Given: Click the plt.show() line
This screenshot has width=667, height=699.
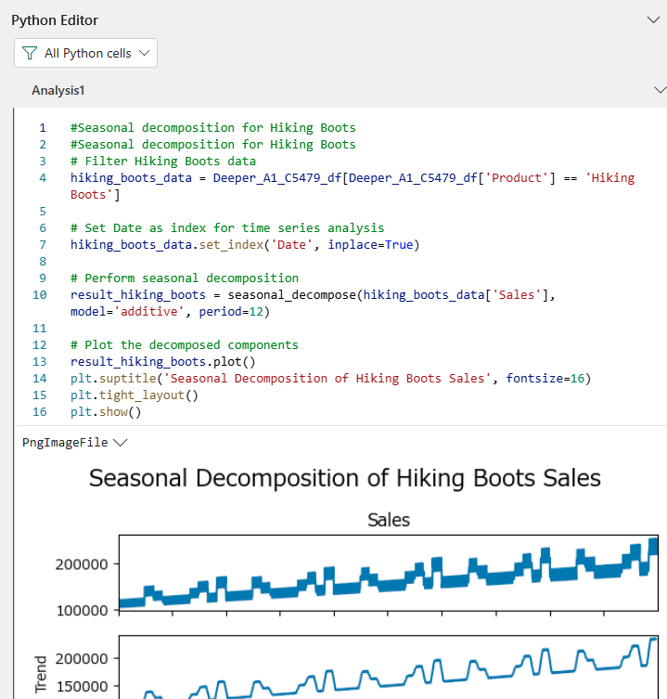Looking at the screenshot, I should (106, 412).
